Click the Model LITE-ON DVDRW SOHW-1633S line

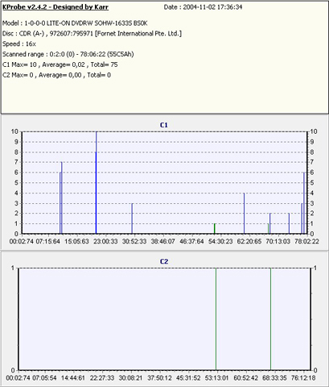click(x=75, y=23)
